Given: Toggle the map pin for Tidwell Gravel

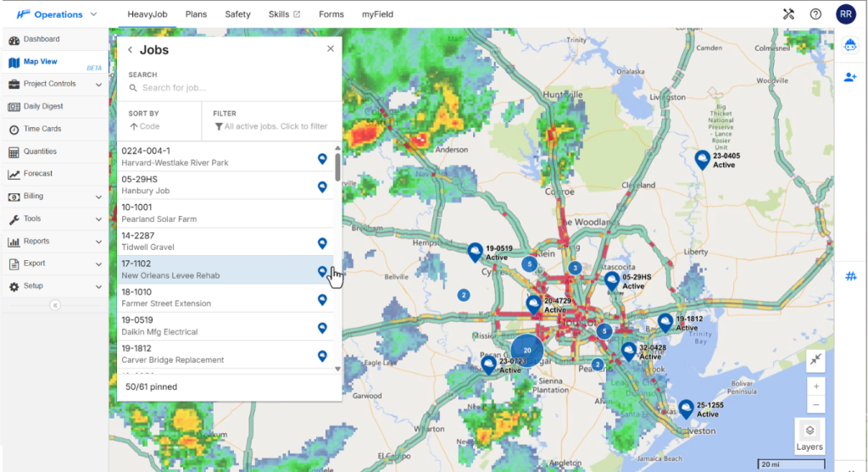Looking at the screenshot, I should pos(322,243).
